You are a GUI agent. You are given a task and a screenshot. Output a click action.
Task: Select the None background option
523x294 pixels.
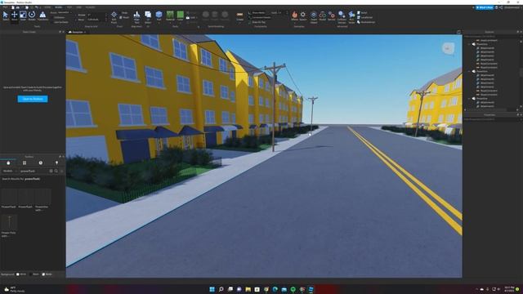[x=43, y=274]
